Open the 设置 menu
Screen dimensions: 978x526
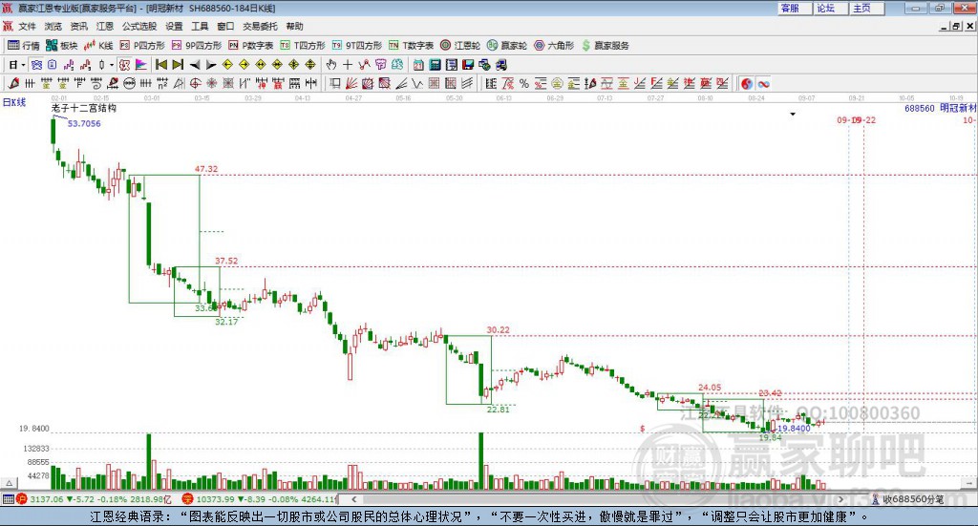(x=174, y=26)
